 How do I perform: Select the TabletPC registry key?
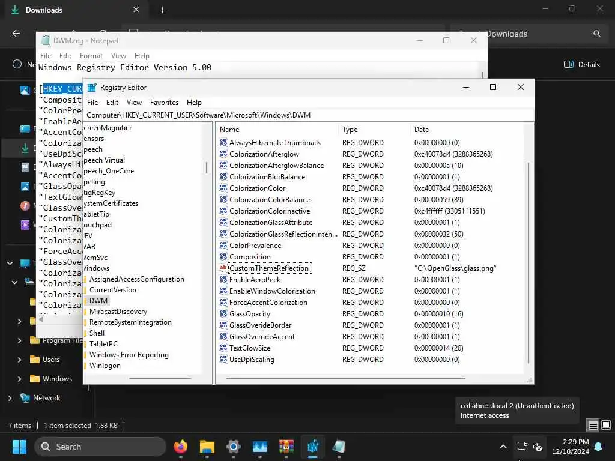point(103,344)
